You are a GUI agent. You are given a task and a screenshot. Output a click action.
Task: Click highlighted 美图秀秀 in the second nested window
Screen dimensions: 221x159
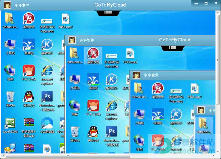pos(93,55)
